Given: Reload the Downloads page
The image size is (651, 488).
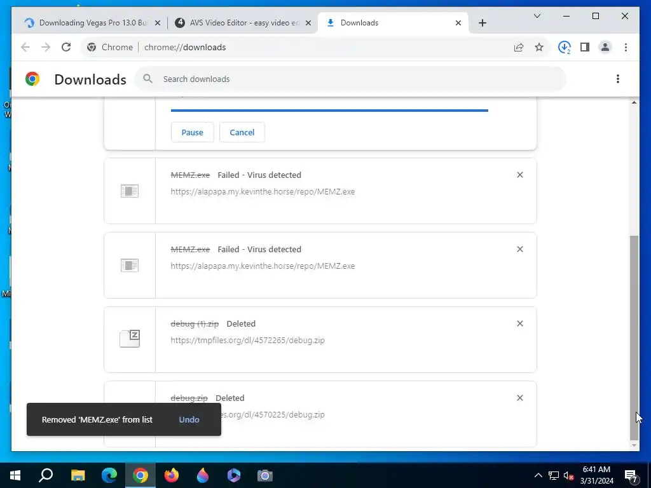Looking at the screenshot, I should [66, 47].
